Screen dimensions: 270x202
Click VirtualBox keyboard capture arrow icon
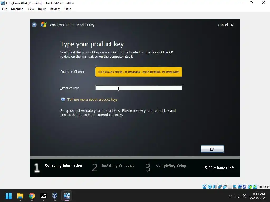[x=255, y=187]
